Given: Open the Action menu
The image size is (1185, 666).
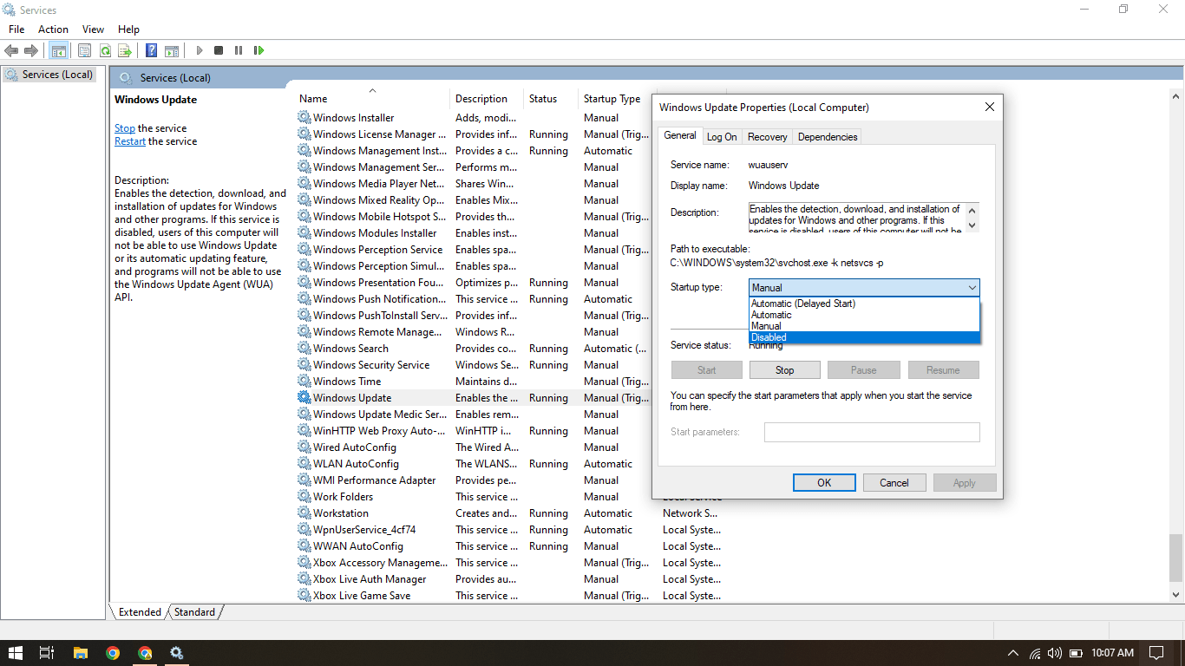Looking at the screenshot, I should click(x=53, y=29).
